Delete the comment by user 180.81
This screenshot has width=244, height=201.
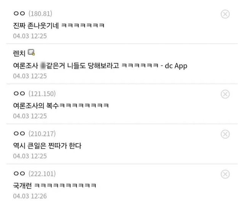[225, 14]
